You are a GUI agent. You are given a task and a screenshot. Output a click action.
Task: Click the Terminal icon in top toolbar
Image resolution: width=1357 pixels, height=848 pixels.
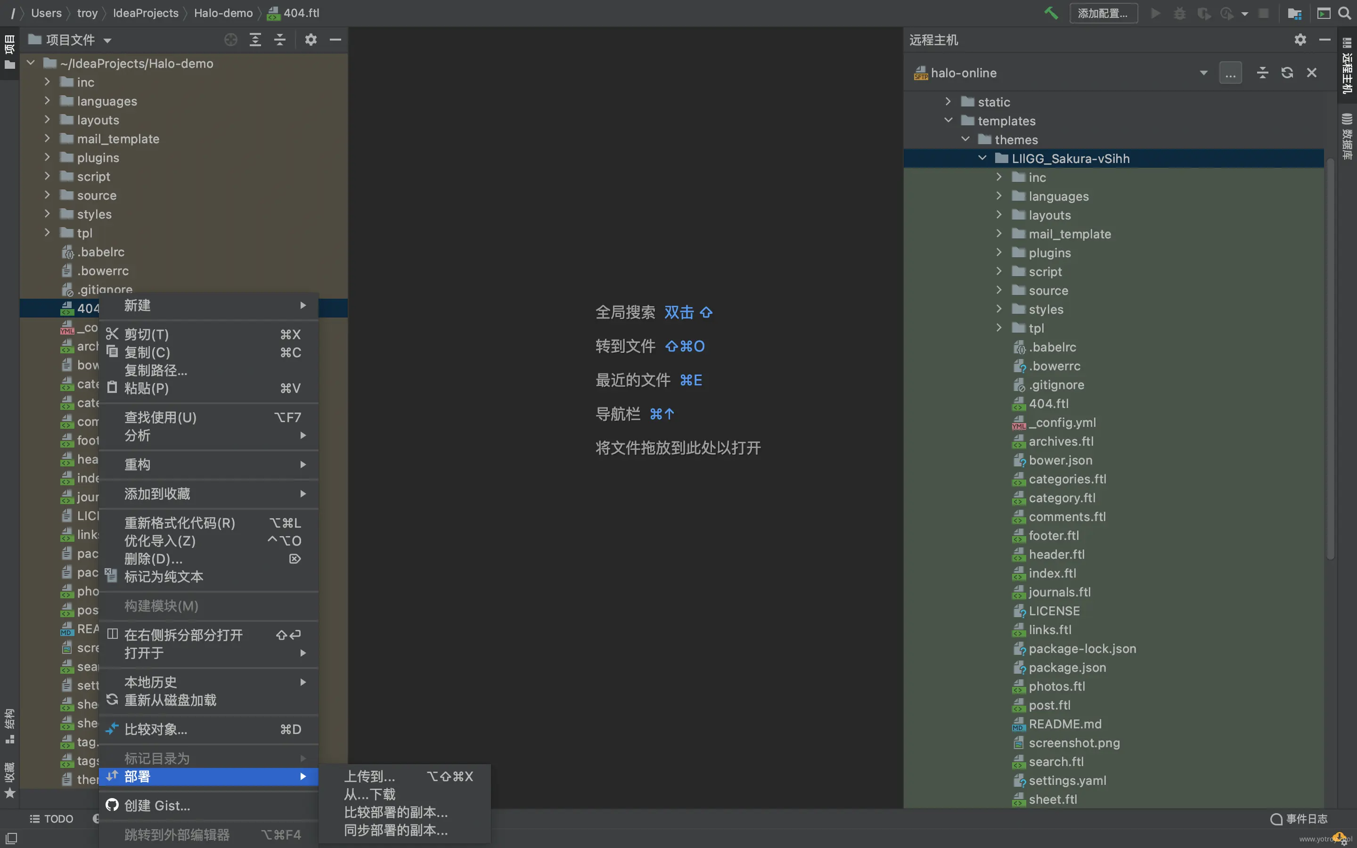pos(1324,13)
